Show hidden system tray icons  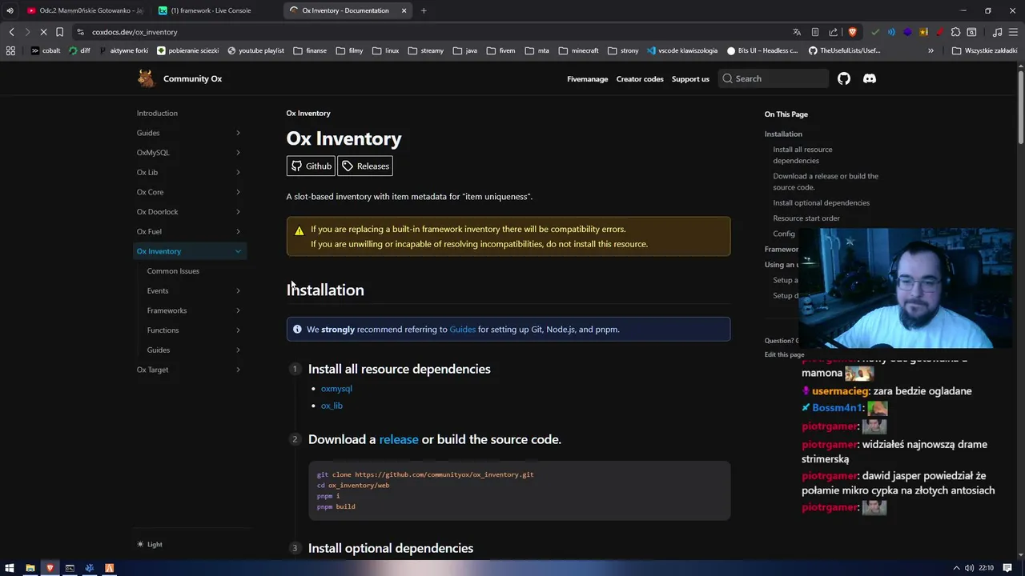955,568
